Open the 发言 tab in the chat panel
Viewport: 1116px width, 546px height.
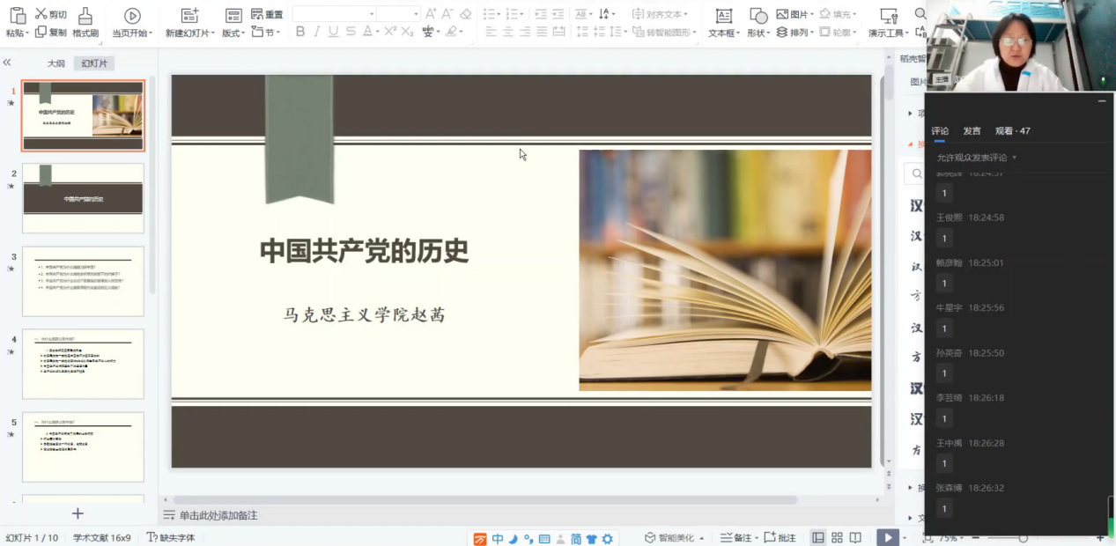(972, 130)
